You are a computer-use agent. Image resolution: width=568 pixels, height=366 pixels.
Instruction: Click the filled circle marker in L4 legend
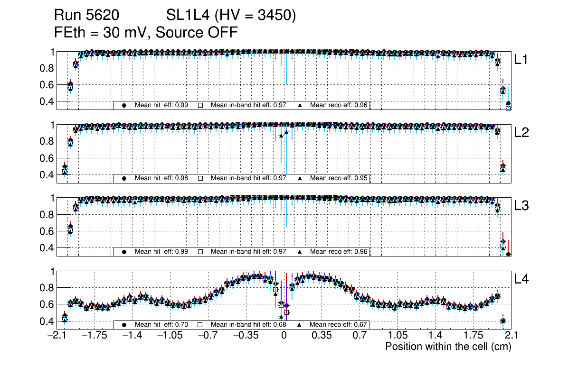[x=124, y=325]
